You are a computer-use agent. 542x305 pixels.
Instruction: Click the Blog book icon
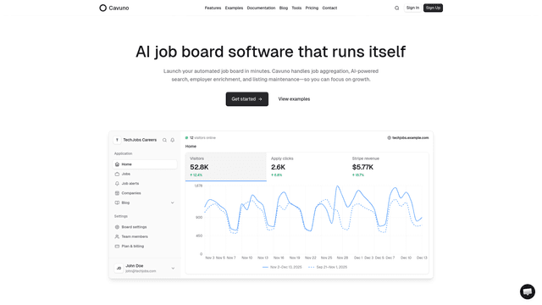coord(117,202)
